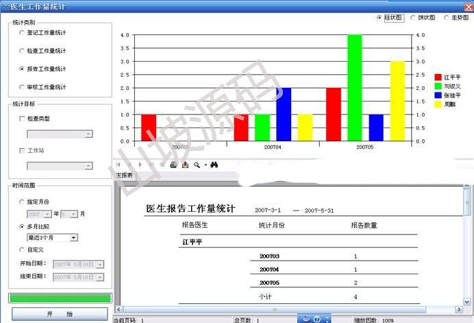Click horizontal scrollbar left arrow
This screenshot has width=474, height=323.
[x=118, y=309]
